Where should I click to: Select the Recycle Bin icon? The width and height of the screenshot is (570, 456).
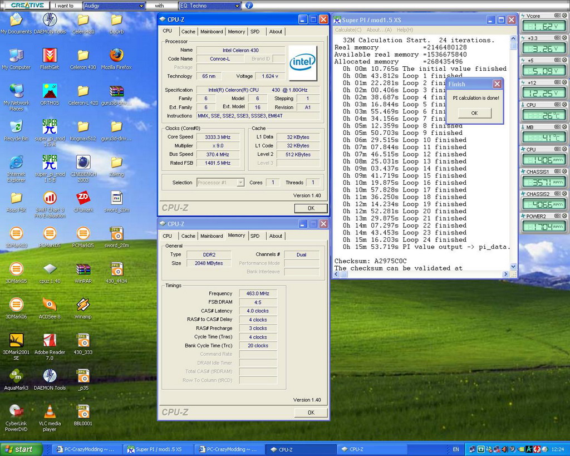pyautogui.click(x=16, y=130)
